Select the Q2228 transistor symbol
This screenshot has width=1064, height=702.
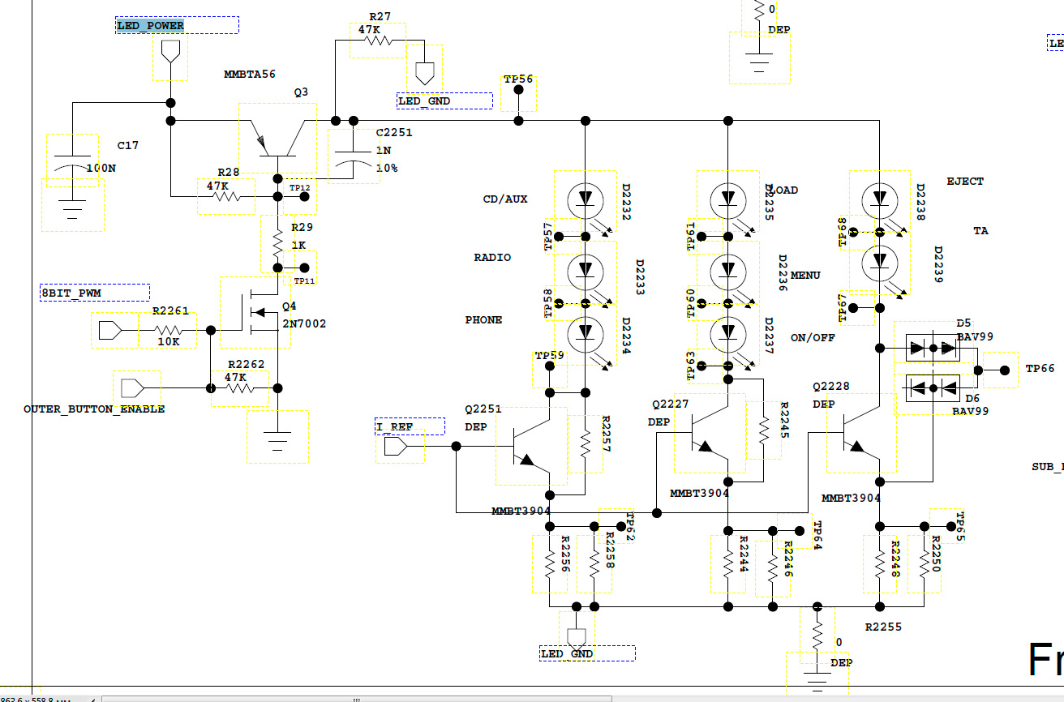tap(861, 434)
